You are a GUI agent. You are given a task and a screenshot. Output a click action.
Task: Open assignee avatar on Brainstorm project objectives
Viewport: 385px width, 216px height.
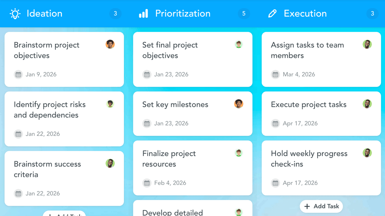110,44
